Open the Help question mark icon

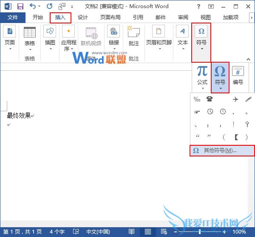[x=198, y=6]
